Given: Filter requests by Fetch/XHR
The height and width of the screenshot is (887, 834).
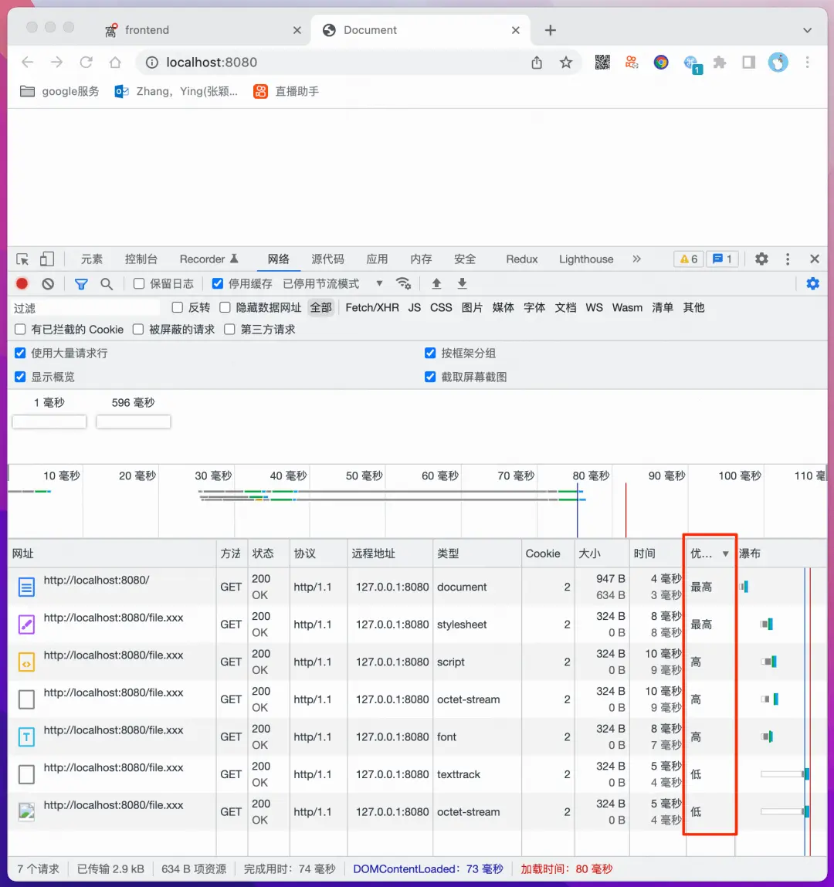Looking at the screenshot, I should 371,307.
